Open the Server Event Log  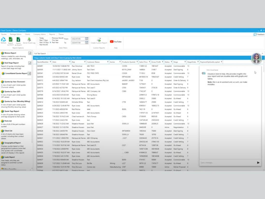[29, 40]
